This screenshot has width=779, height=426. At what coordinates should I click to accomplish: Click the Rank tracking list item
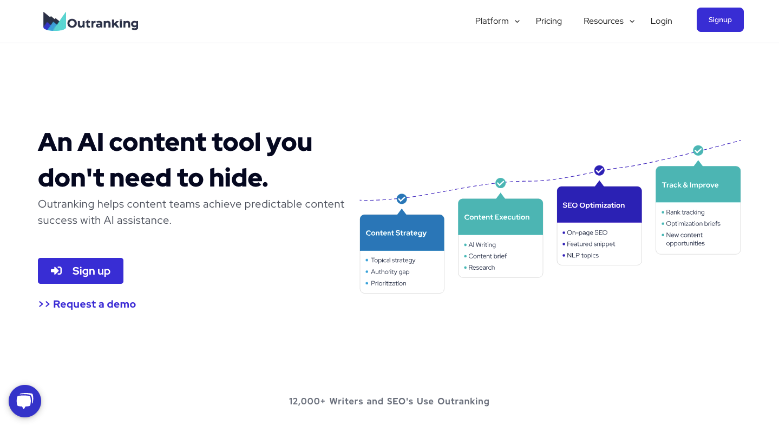(x=683, y=212)
